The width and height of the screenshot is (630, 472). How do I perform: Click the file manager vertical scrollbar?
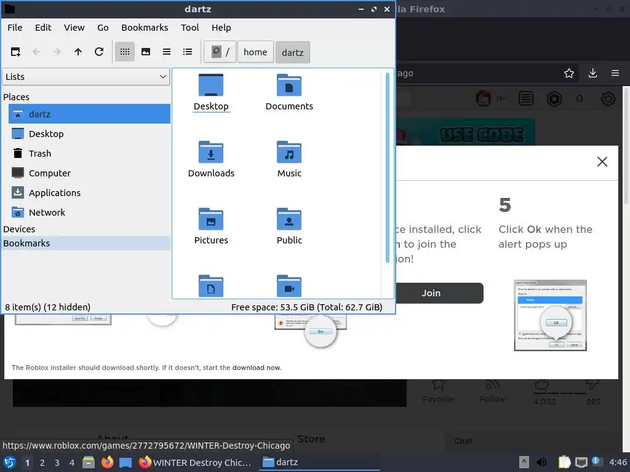[388, 168]
